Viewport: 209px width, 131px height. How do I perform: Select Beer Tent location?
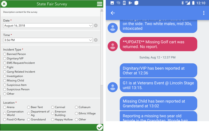pyautogui.click(x=29, y=107)
